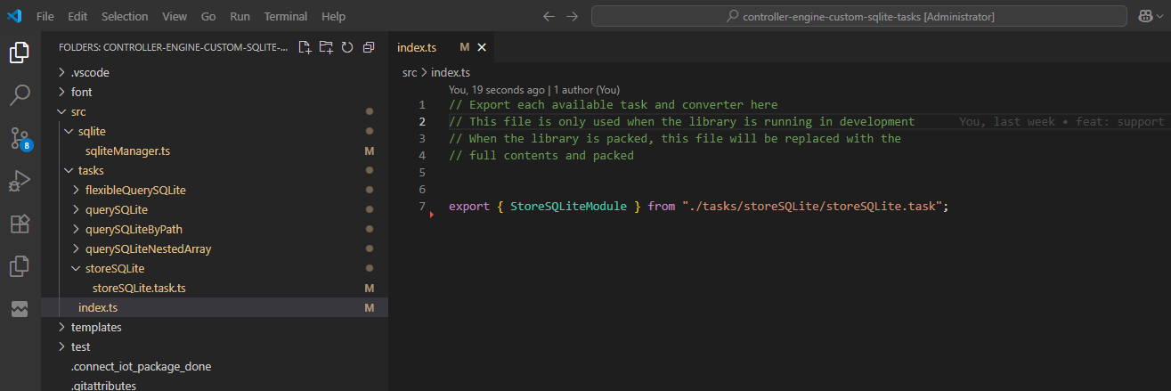Open Source Control view with 8 changes

pos(20,138)
